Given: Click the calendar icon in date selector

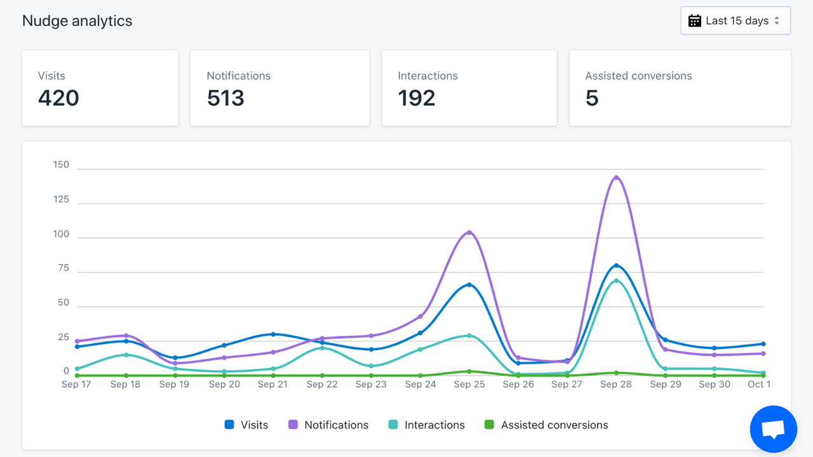Looking at the screenshot, I should [695, 21].
